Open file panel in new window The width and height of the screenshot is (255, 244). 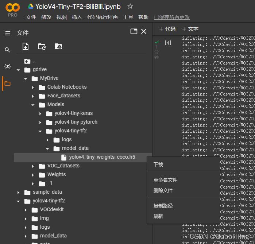134,31
